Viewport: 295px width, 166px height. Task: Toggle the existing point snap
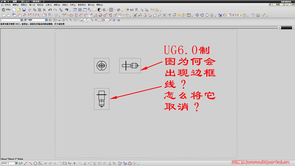pos(107,20)
